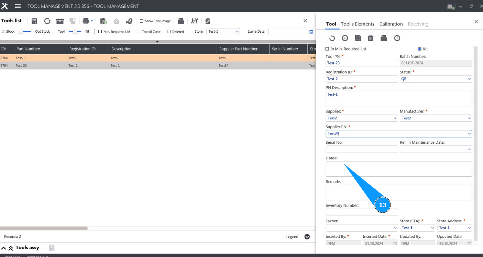The image size is (483, 257).
Task: Click the Tool PN input field
Action: click(362, 63)
